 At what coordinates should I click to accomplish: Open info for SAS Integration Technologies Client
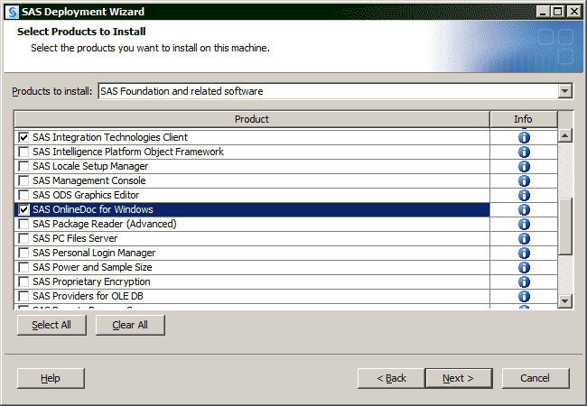pyautogui.click(x=524, y=137)
